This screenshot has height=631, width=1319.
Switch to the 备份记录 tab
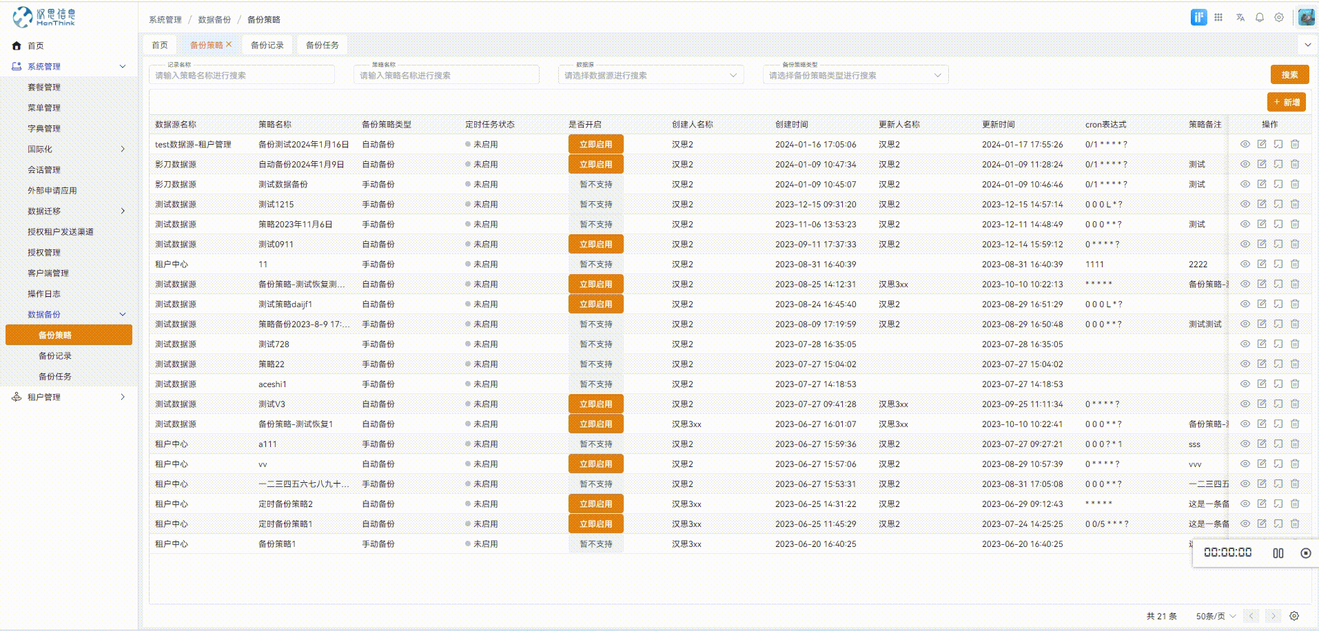[267, 45]
